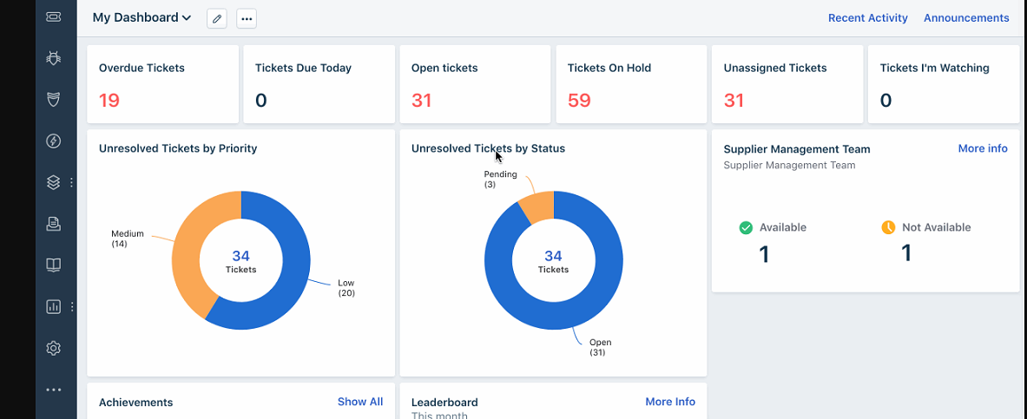The image size is (1027, 419).
Task: Open the Changes shield icon in sidebar
Action: click(54, 100)
